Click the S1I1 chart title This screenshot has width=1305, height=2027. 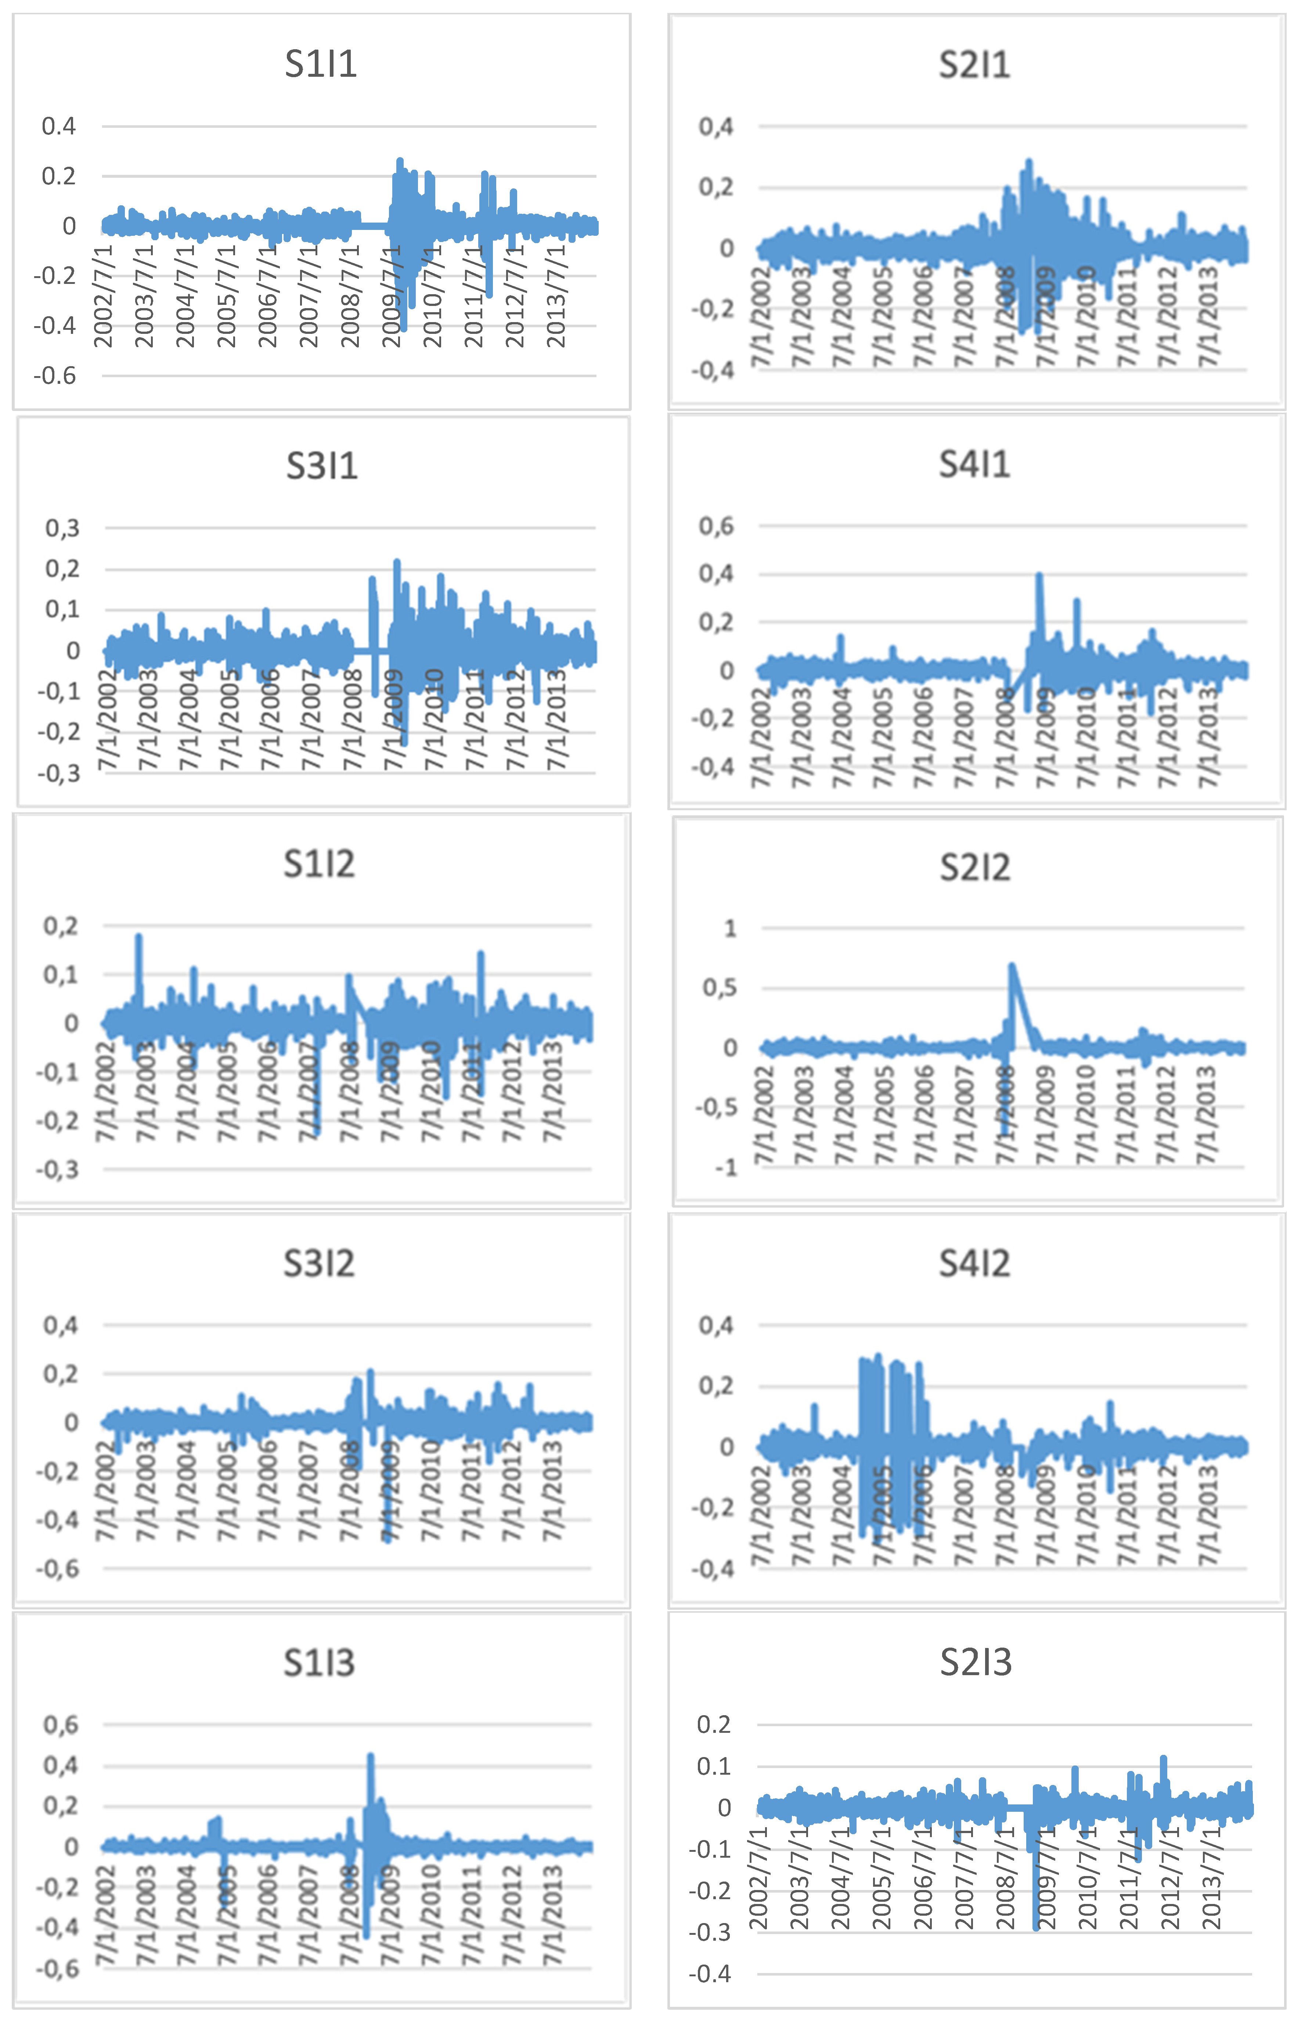click(320, 64)
